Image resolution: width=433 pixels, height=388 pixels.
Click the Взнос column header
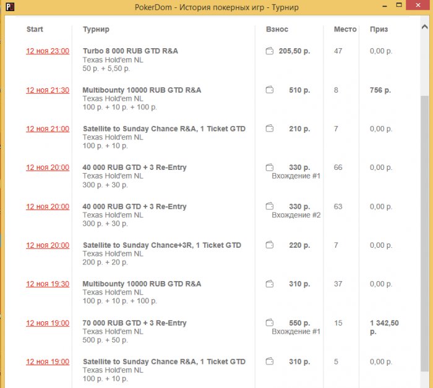(x=277, y=29)
